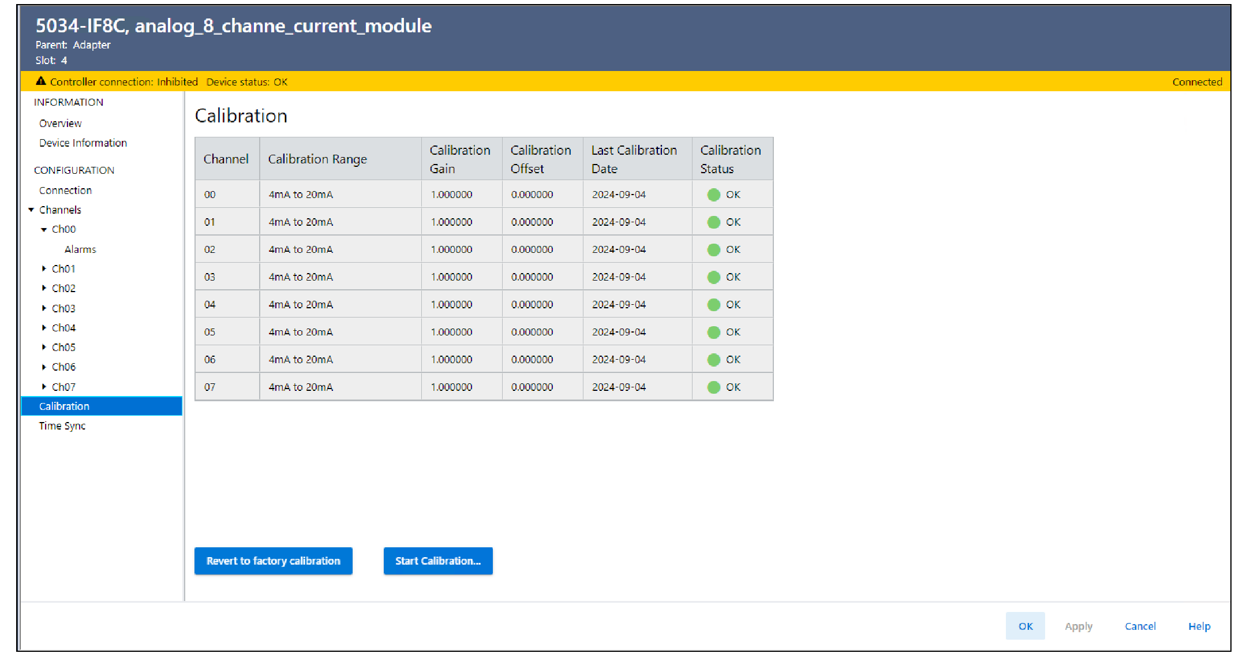Open the Time Sync page
The image size is (1250, 657).
pyautogui.click(x=62, y=425)
